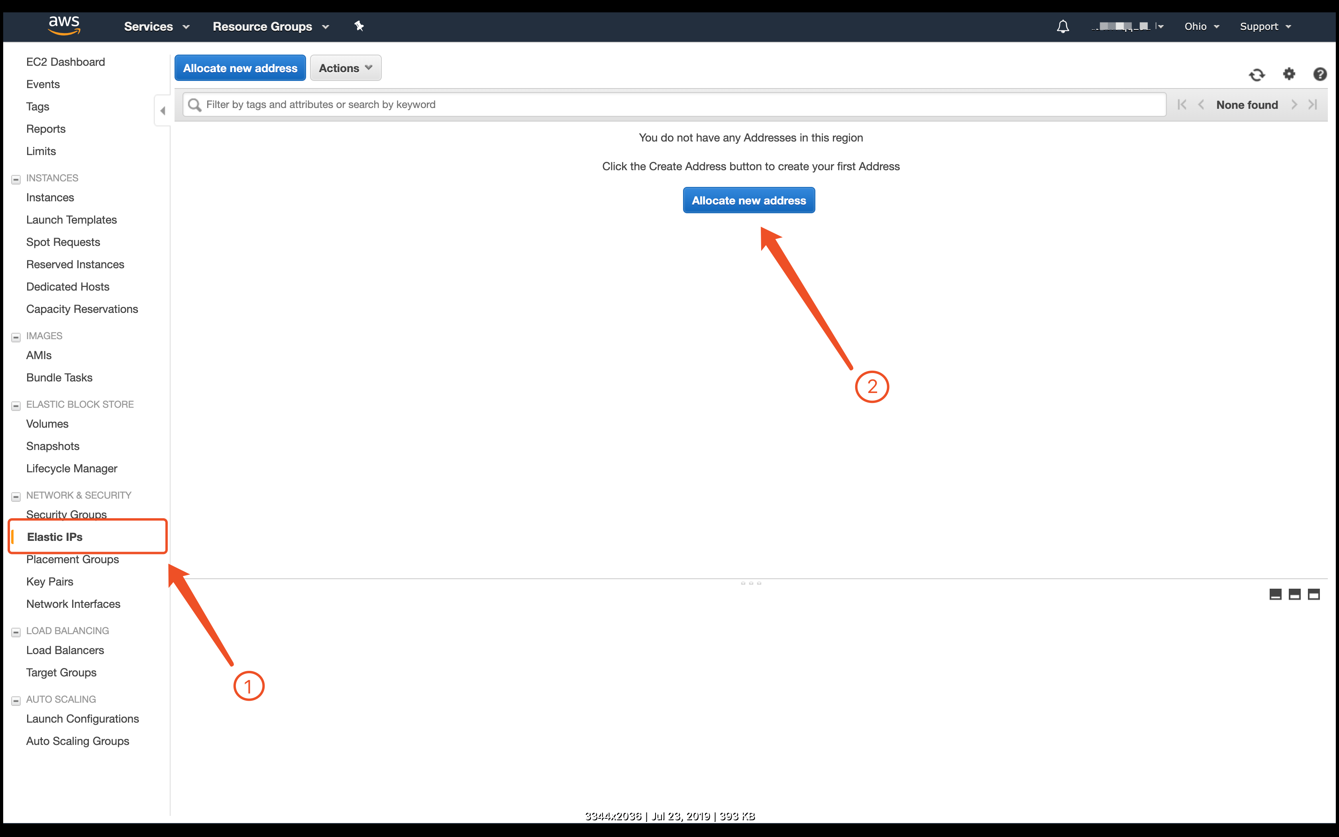Expand the Resource Groups dropdown
This screenshot has height=837, width=1339.
point(274,26)
